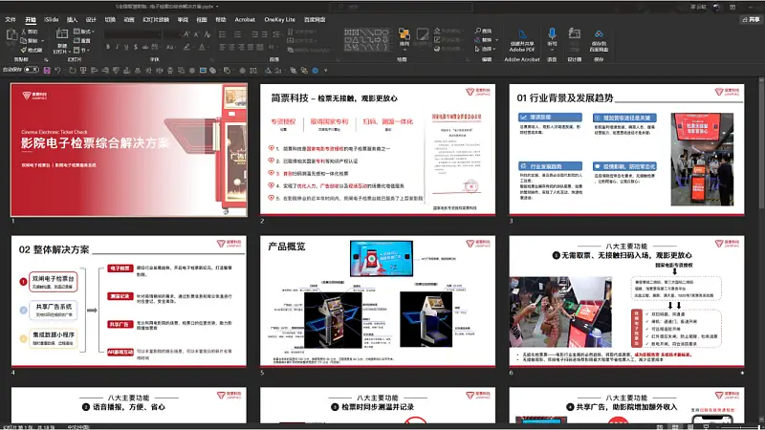Switch to the Design tab

point(91,19)
